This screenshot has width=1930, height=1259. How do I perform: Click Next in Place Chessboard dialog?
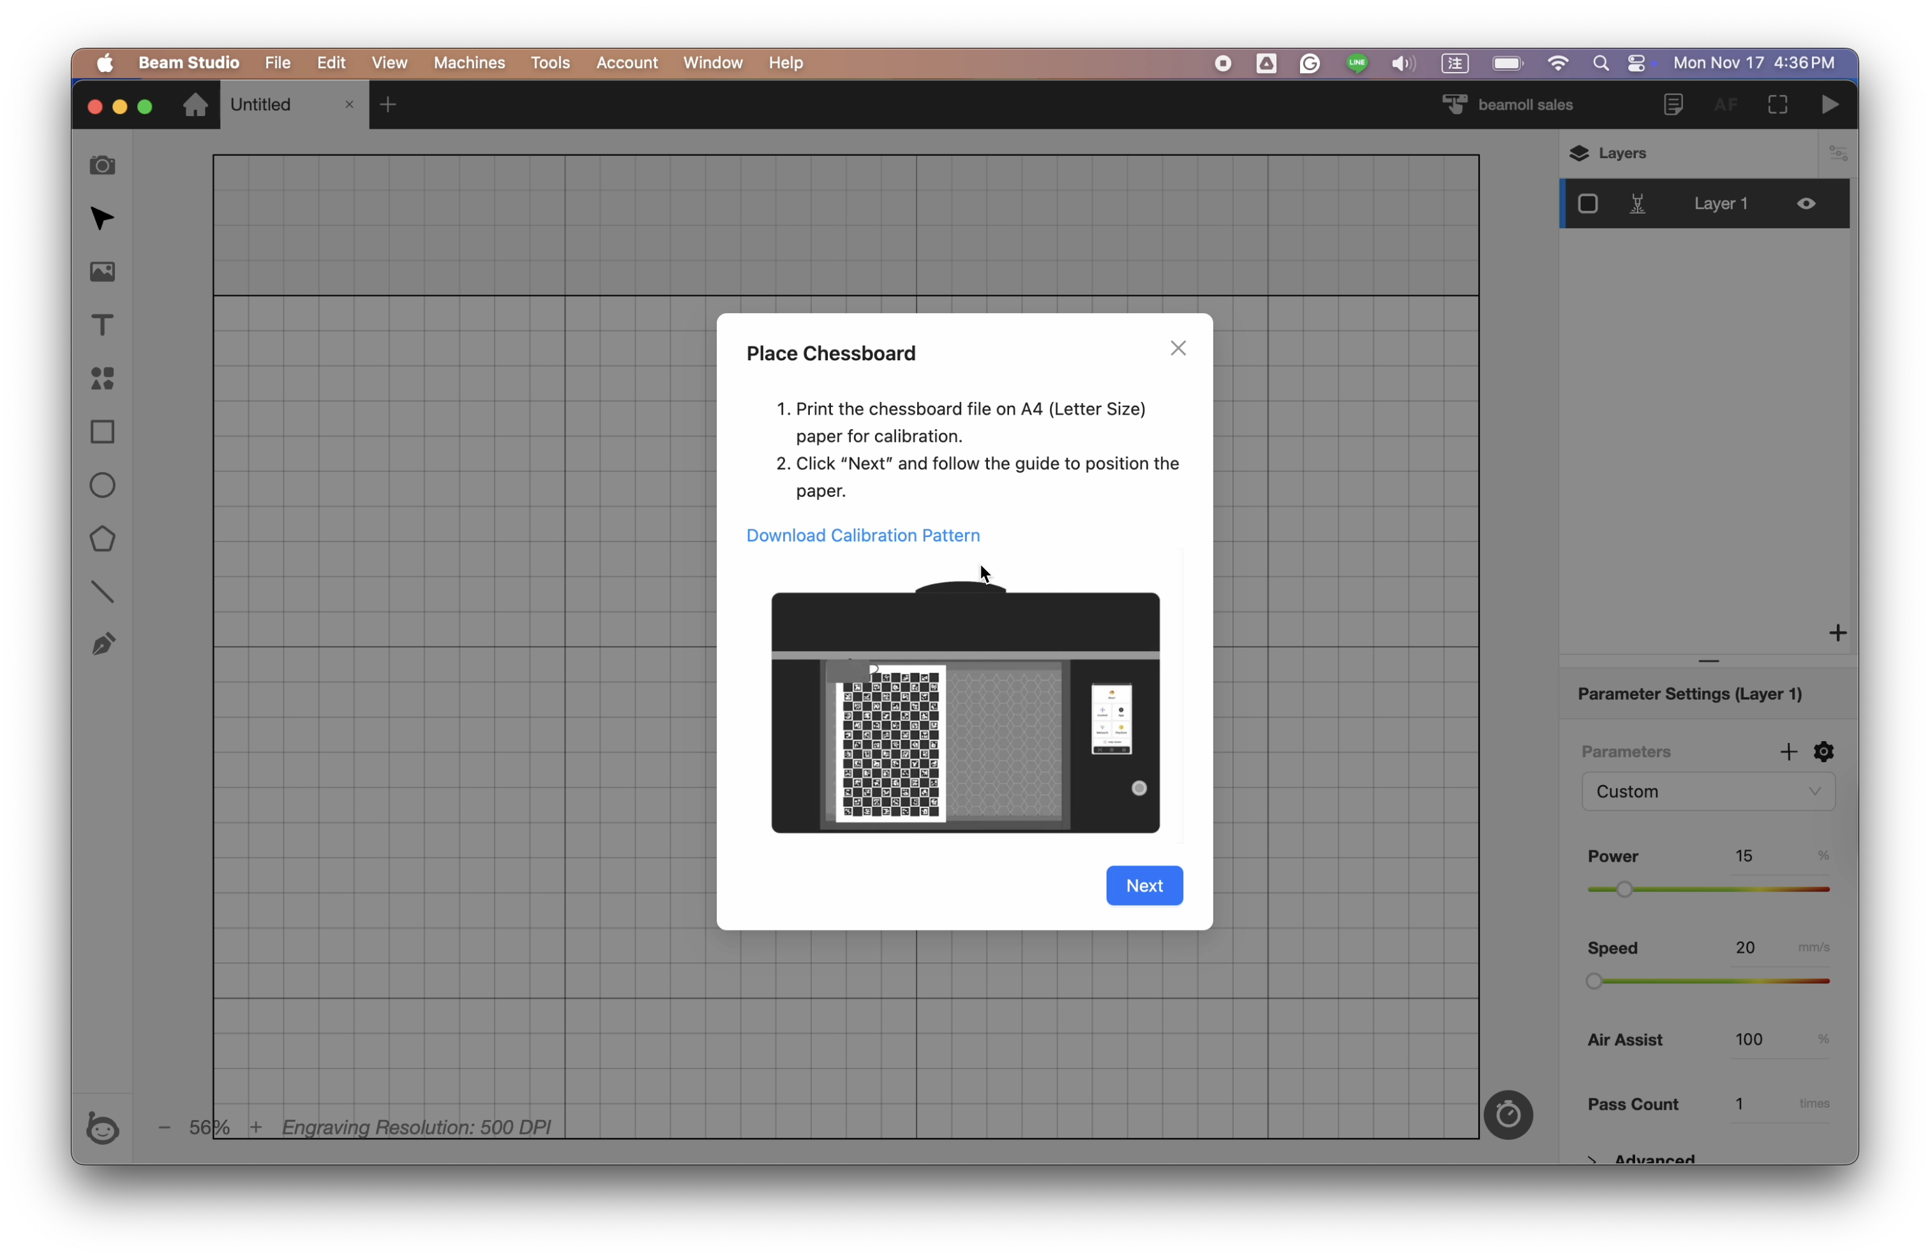[1144, 885]
